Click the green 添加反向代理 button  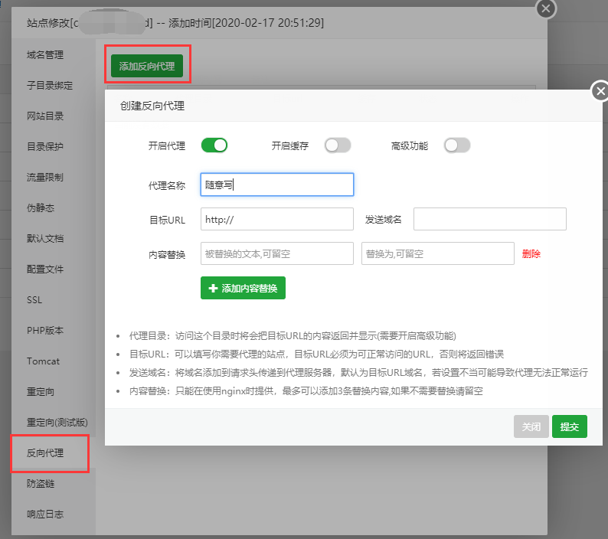(146, 66)
